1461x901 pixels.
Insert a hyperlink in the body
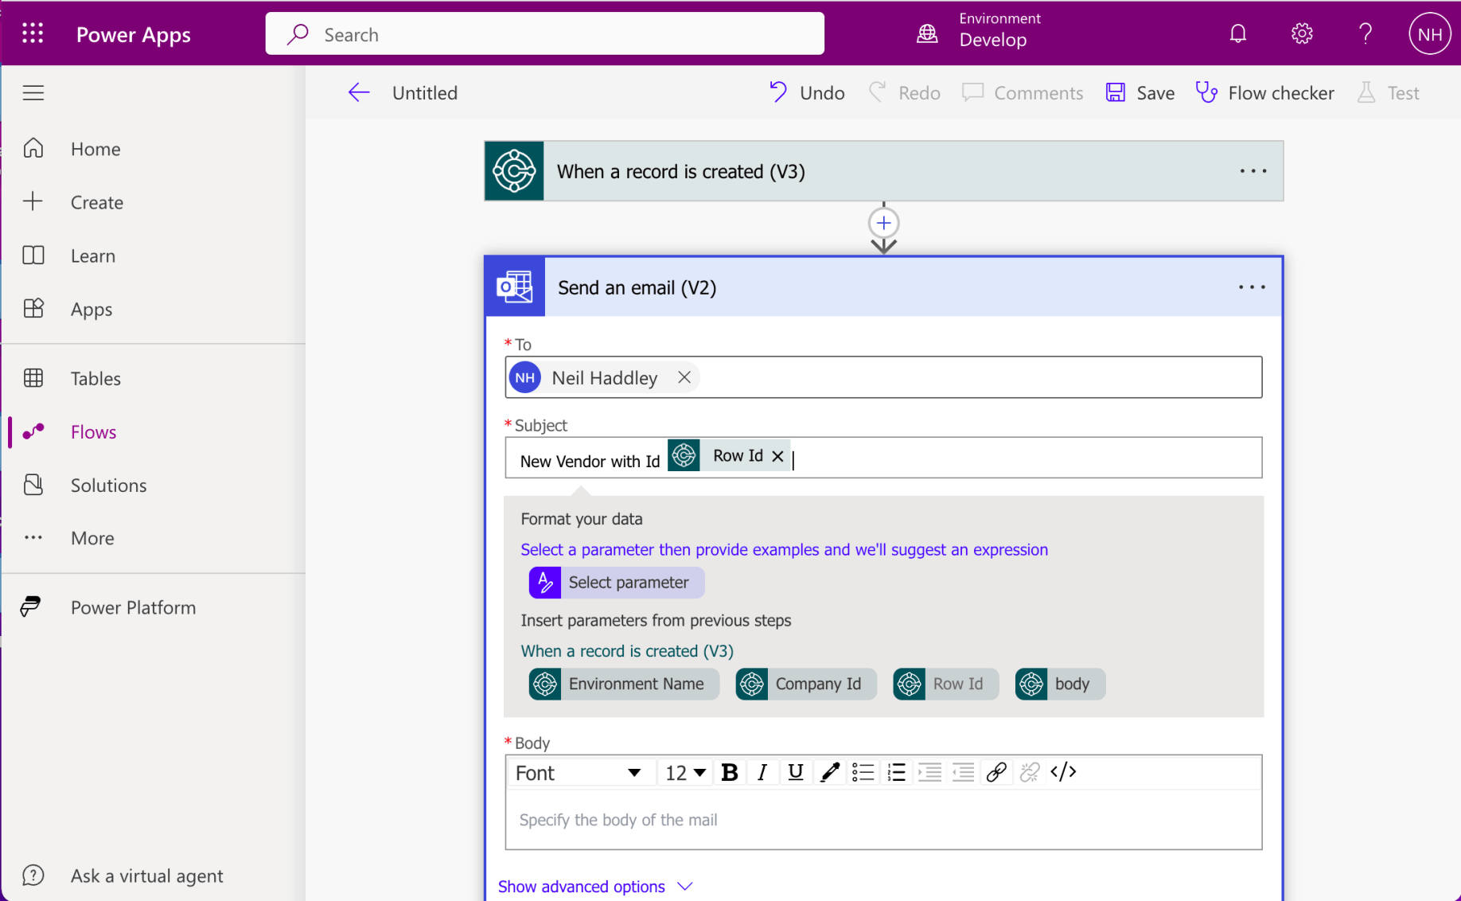tap(996, 773)
